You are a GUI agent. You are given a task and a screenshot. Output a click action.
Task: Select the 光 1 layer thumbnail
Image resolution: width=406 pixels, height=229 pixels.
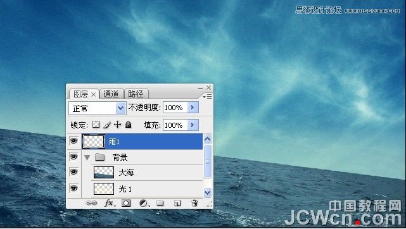tap(104, 189)
